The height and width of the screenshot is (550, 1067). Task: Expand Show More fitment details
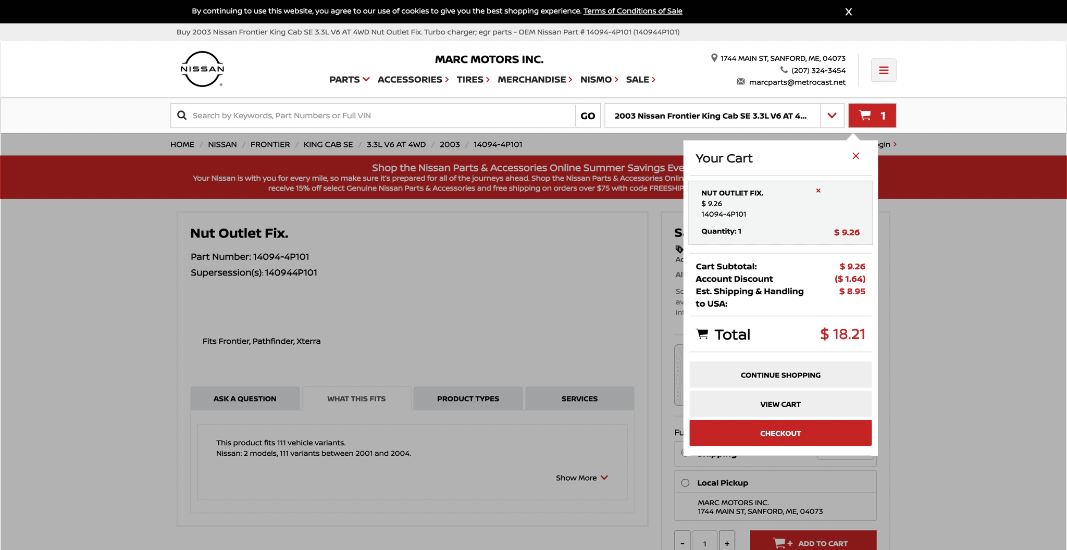[581, 478]
